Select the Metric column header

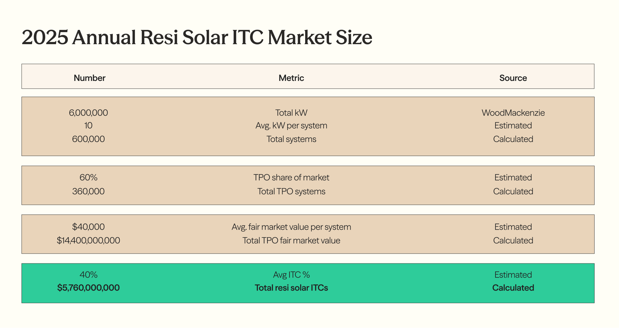click(291, 78)
